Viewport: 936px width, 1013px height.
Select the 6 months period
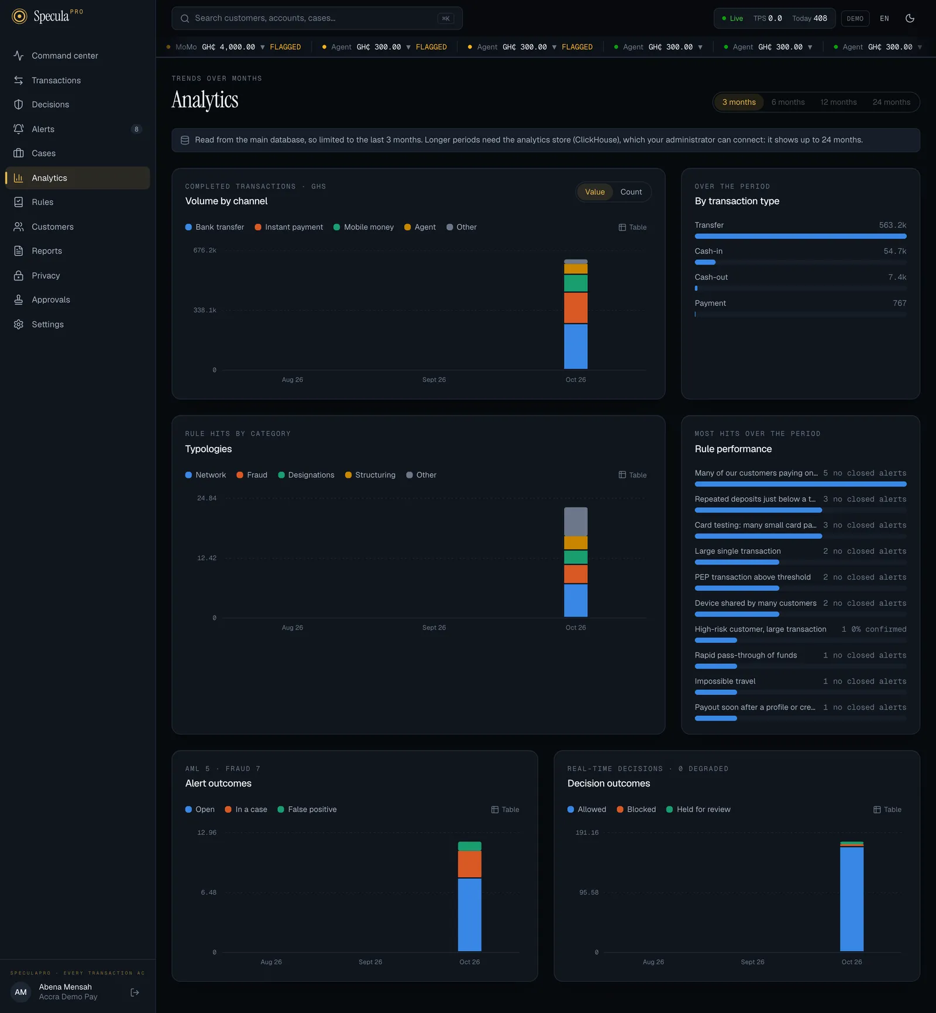click(x=788, y=102)
